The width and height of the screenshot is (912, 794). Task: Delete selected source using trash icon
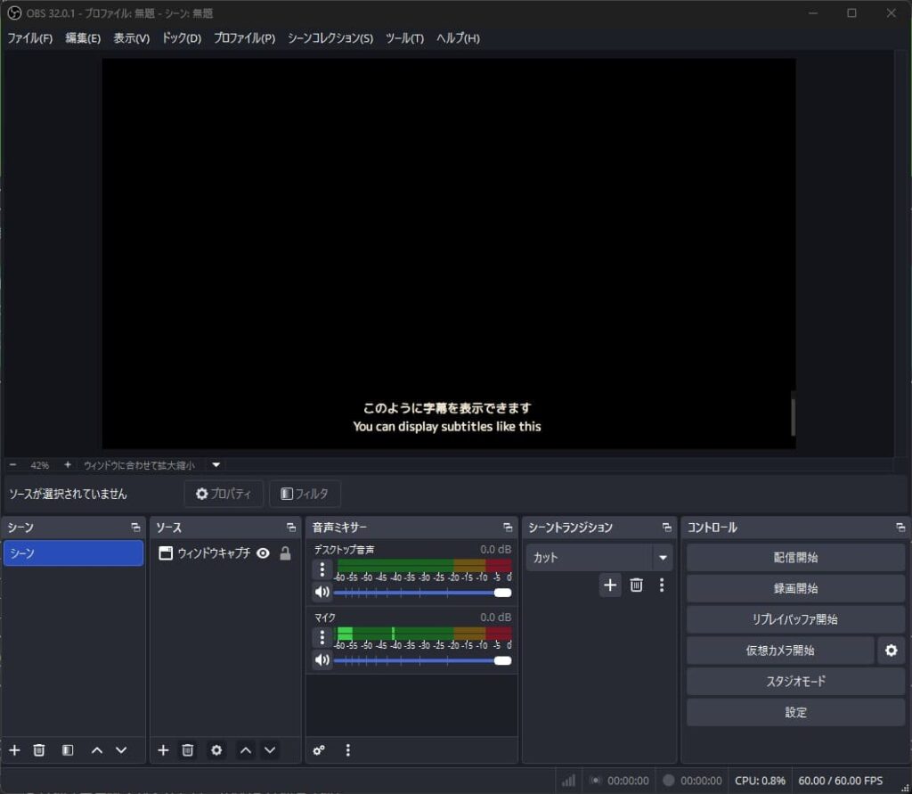pos(188,750)
